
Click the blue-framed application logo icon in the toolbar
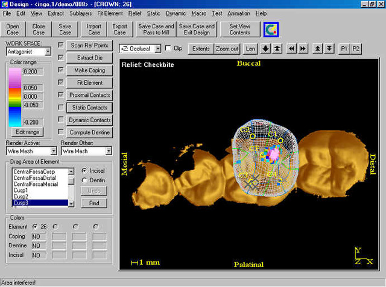[271, 29]
